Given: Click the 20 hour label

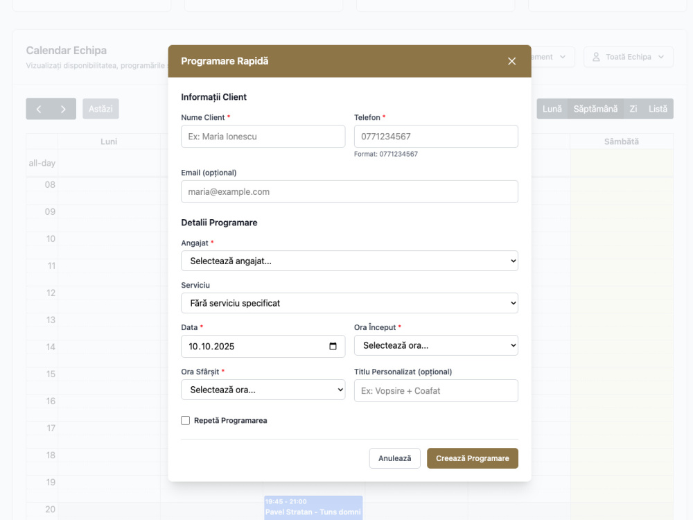Looking at the screenshot, I should coord(50,509).
